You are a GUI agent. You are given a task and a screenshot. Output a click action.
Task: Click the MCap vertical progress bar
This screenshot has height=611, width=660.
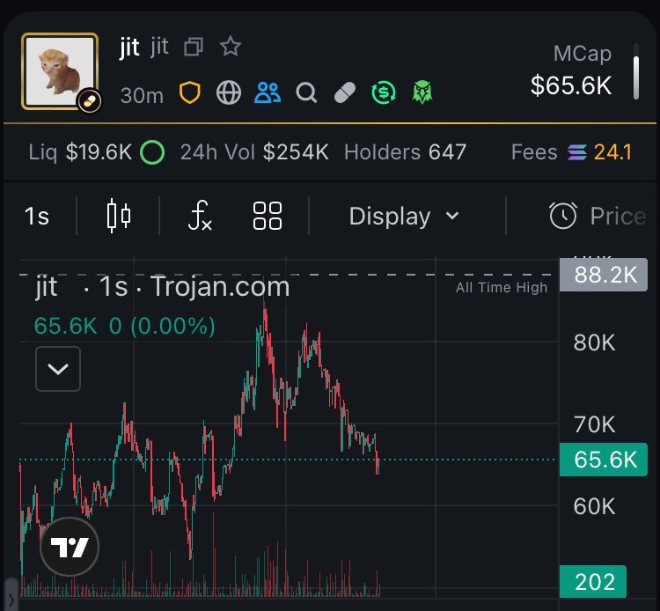point(636,71)
